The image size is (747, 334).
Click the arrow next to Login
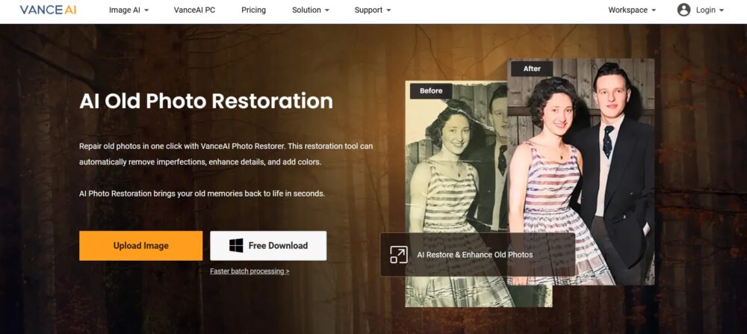point(722,10)
